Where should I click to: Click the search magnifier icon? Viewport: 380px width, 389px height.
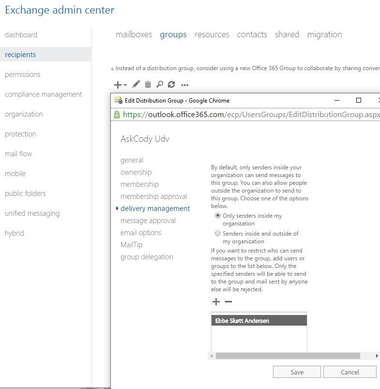click(160, 85)
